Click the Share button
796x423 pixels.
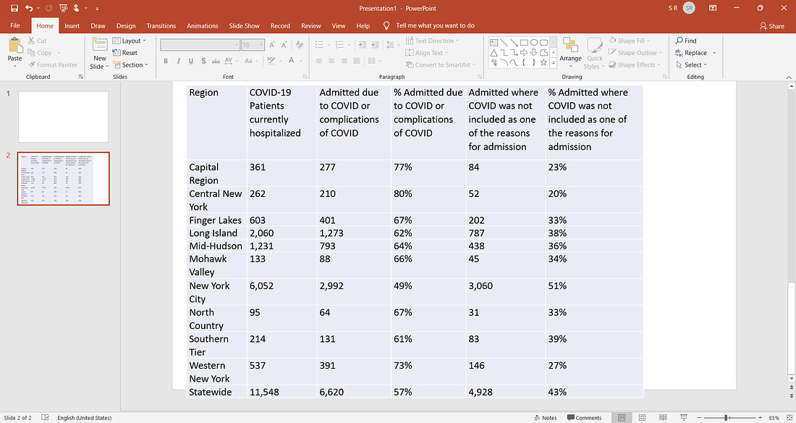click(772, 26)
